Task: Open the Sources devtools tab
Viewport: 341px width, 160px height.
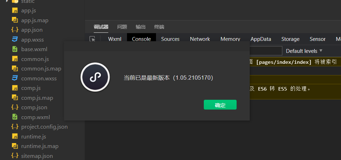Action: (170, 39)
